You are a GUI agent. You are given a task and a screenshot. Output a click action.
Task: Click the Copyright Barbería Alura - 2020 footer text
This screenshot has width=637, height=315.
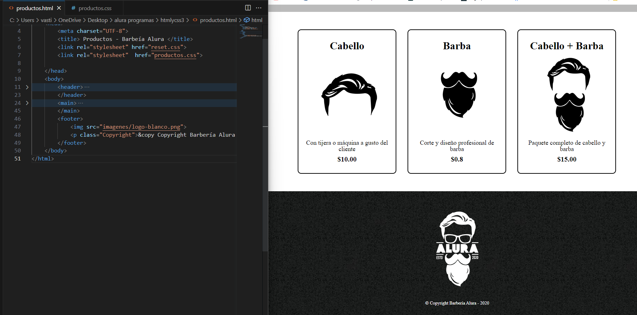(x=457, y=303)
